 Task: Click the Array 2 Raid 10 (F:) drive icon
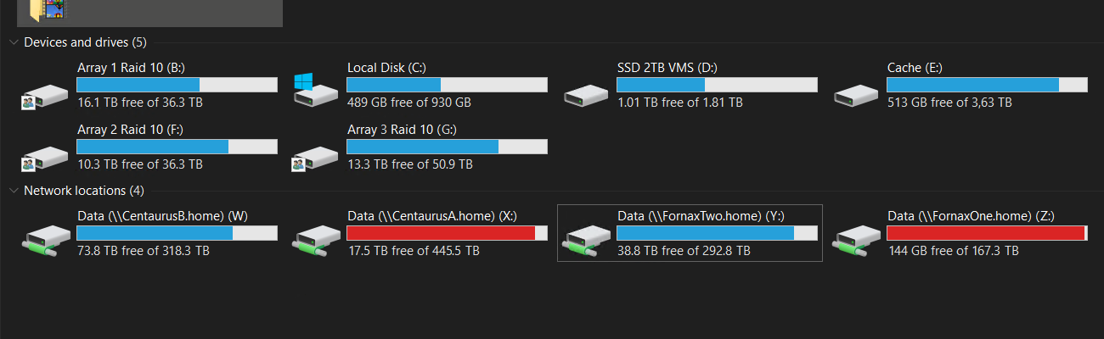coord(44,156)
